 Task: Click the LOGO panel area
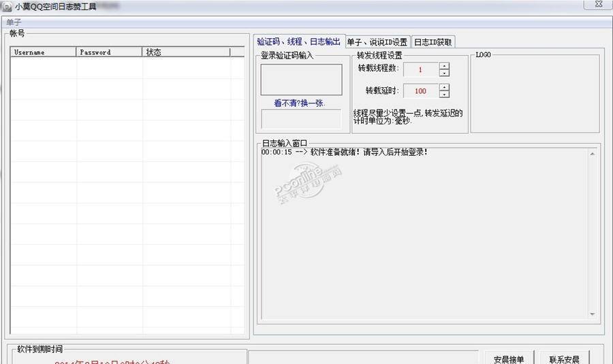pos(535,94)
